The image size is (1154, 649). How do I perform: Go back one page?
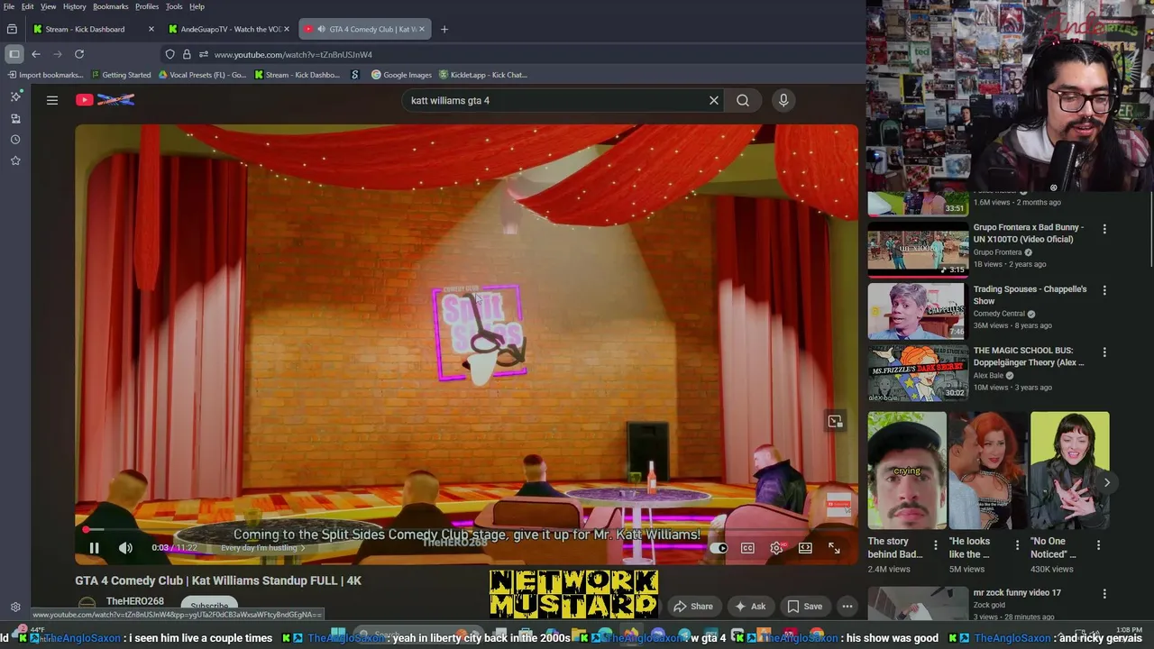coord(36,54)
